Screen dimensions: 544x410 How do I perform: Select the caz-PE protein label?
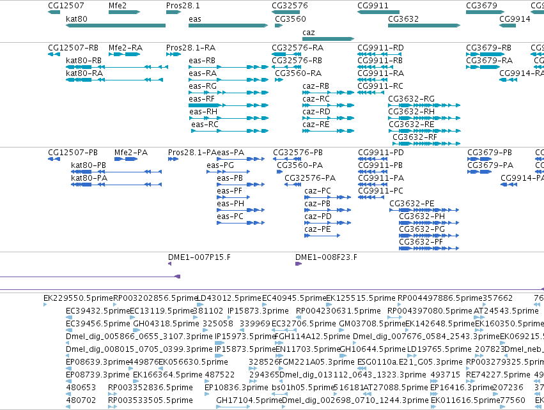click(x=318, y=229)
